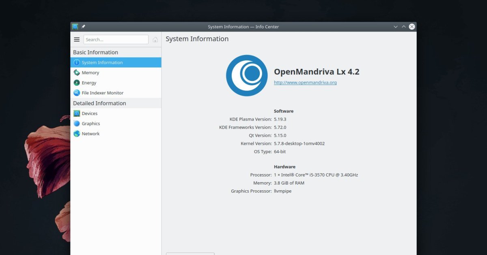Open the Devices section

click(x=89, y=114)
